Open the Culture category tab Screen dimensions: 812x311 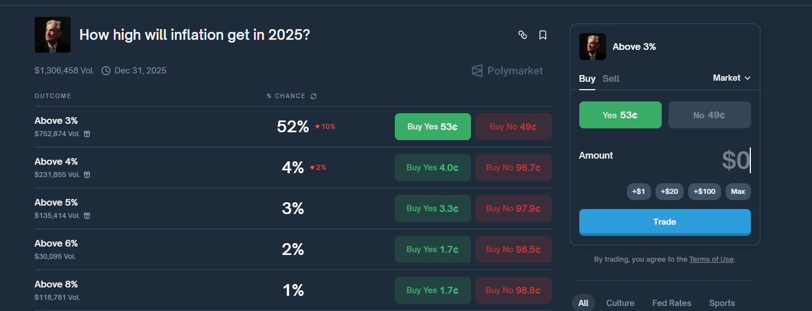[620, 303]
